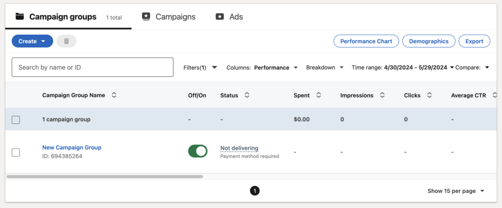This screenshot has height=208, width=502.
Task: Open the Time range date dropdown
Action: (x=403, y=68)
